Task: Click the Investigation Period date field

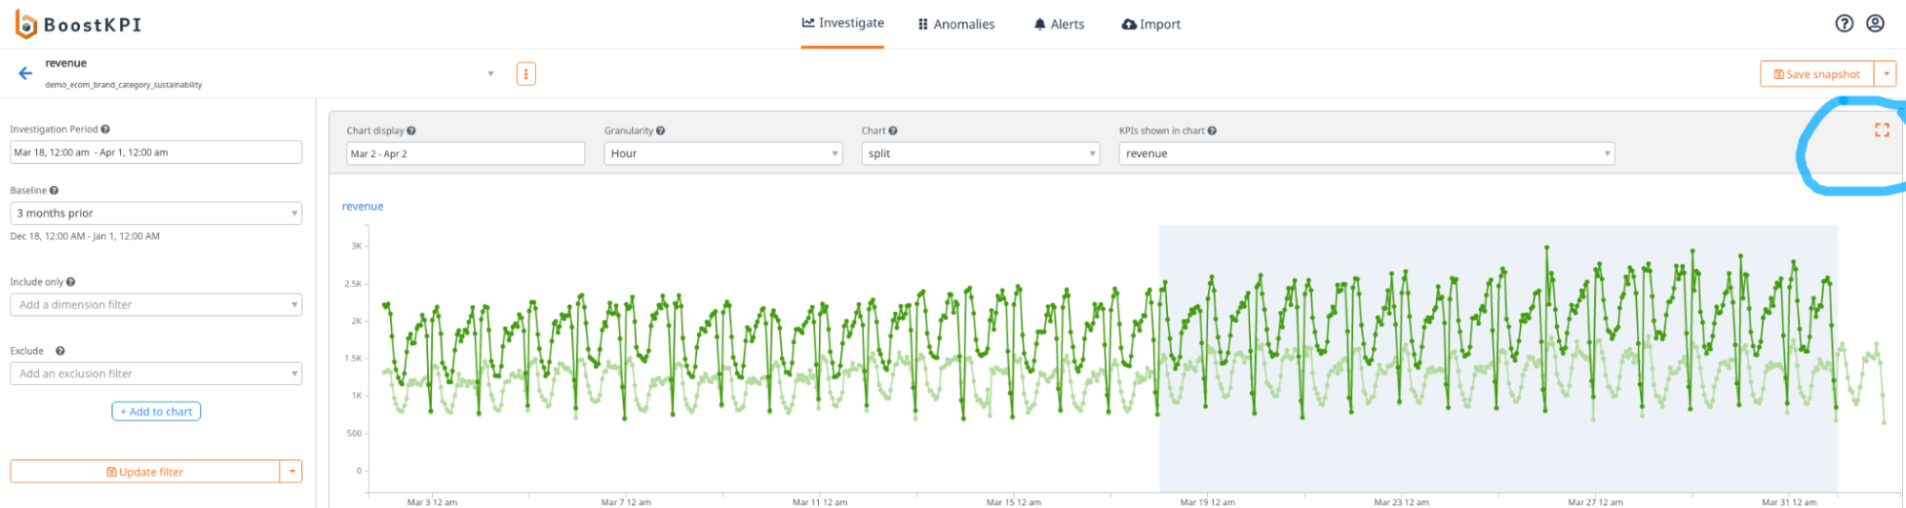Action: (x=155, y=152)
